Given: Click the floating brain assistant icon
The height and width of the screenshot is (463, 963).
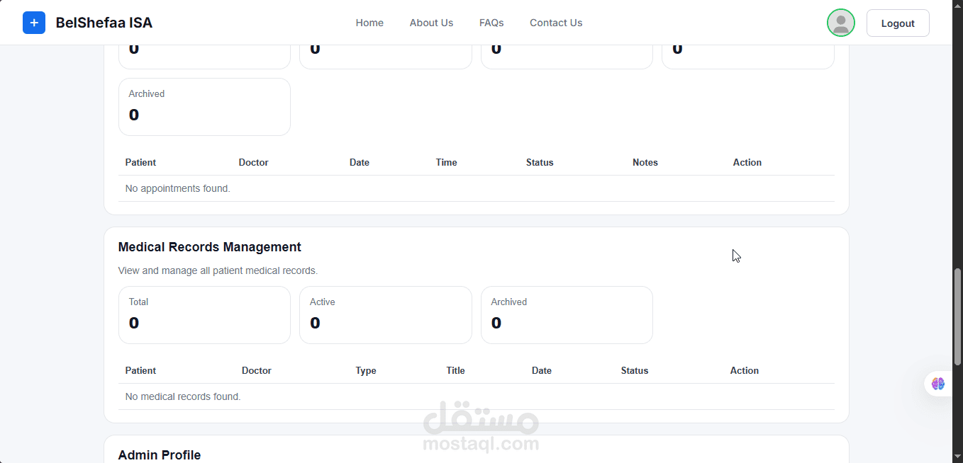Looking at the screenshot, I should click(x=938, y=384).
